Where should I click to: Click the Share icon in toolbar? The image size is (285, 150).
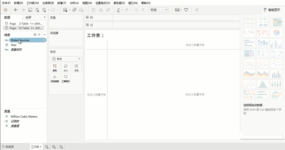tap(196, 10)
